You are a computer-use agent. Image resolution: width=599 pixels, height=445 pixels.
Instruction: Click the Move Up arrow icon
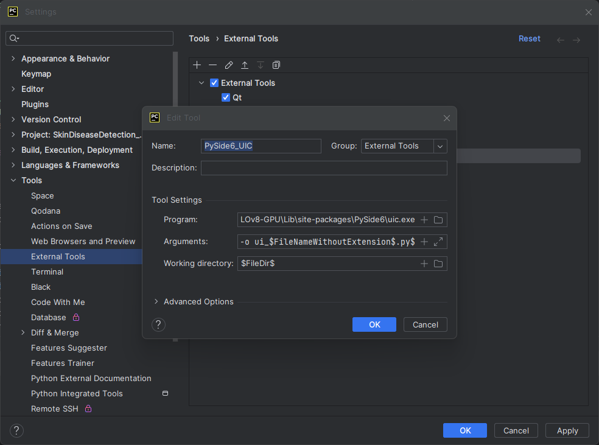[x=245, y=65]
